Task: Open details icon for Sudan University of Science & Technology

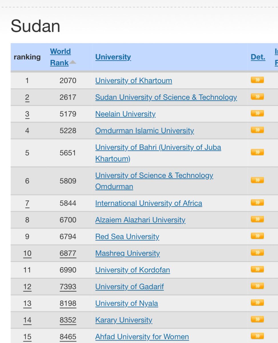Action: (257, 97)
